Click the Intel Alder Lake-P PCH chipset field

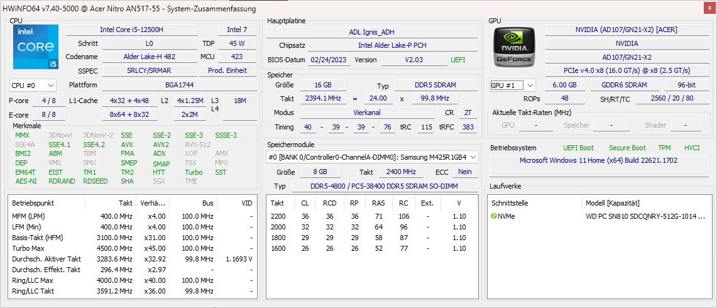[393, 45]
